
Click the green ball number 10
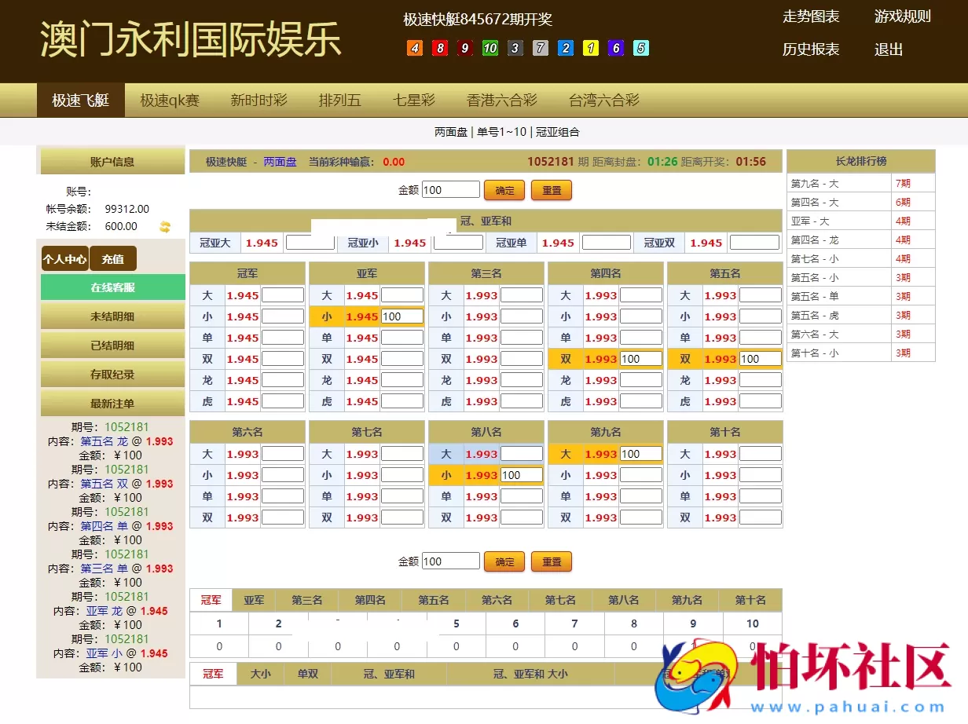490,48
